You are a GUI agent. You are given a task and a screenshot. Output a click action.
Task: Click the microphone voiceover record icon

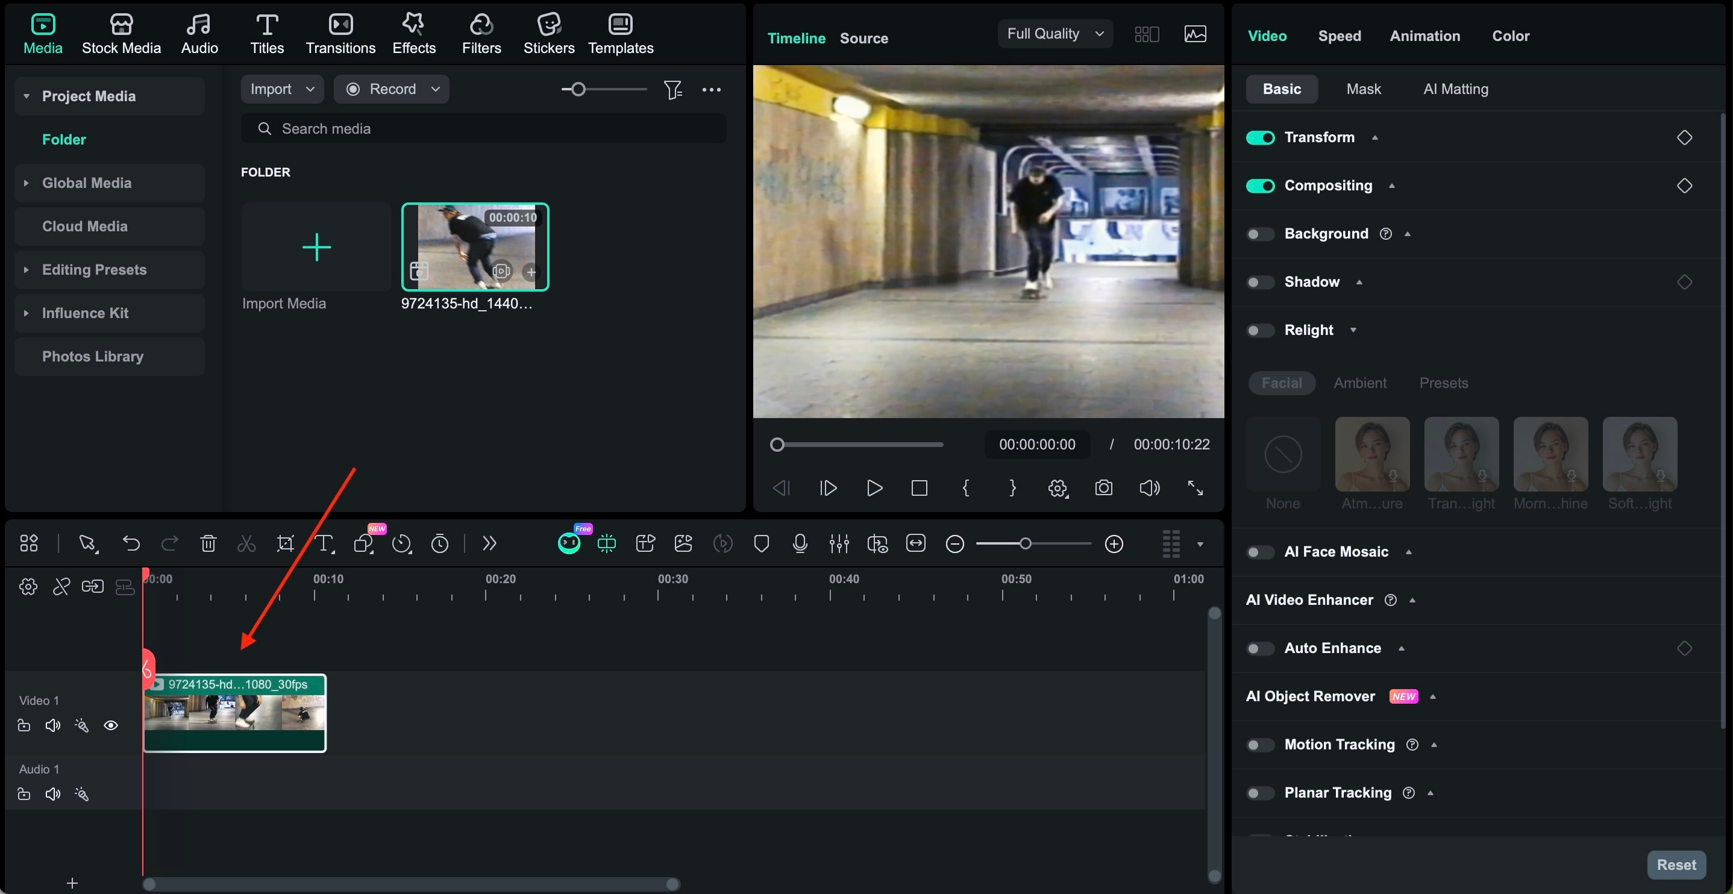[800, 543]
